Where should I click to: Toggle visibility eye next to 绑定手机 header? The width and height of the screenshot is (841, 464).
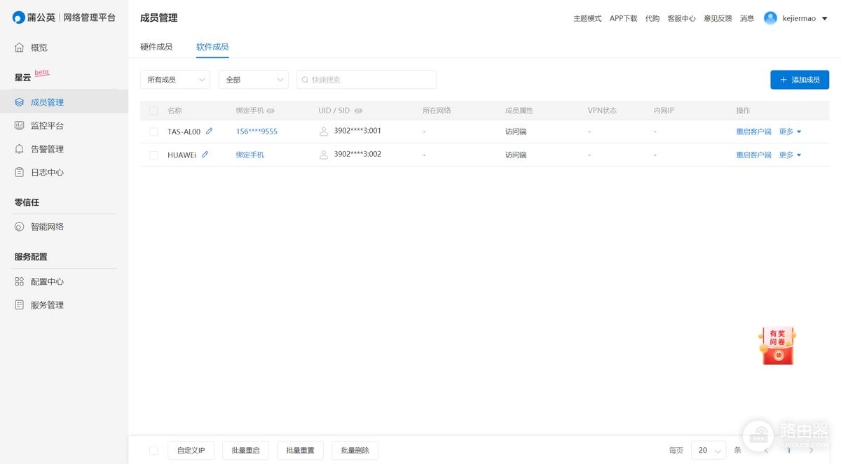tap(271, 111)
